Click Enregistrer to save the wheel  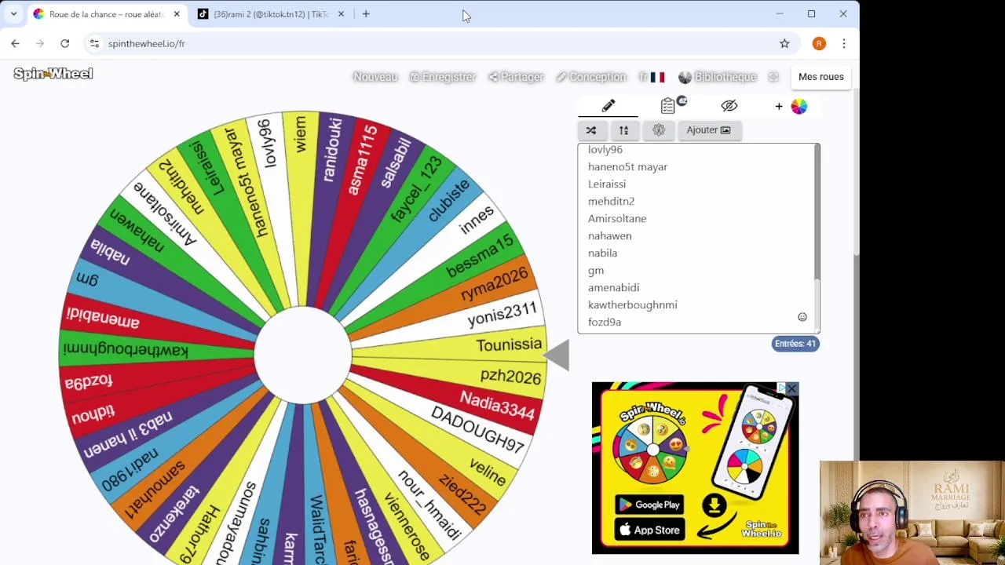(443, 77)
